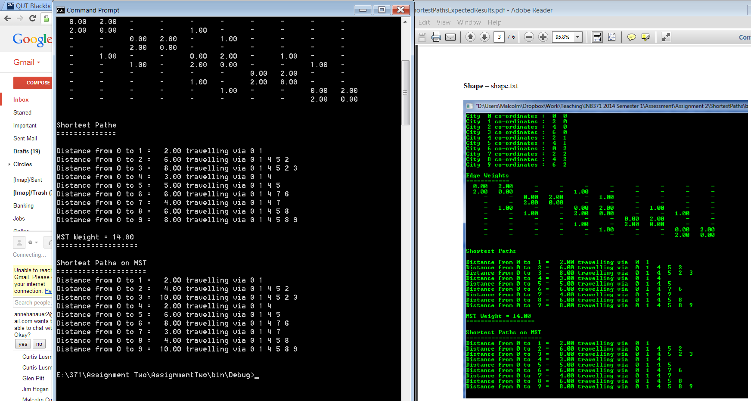Open the Help menu in Adobe Reader

click(x=494, y=22)
